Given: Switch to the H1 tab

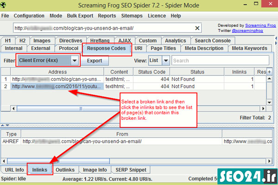Looking at the screenshot, I should (8, 41).
